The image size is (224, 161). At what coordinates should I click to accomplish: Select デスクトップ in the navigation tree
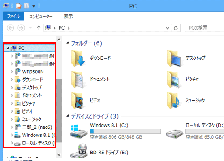pyautogui.click(x=32, y=88)
